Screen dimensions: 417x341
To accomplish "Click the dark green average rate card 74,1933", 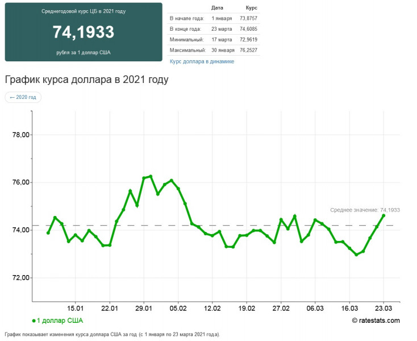I will tap(84, 32).
